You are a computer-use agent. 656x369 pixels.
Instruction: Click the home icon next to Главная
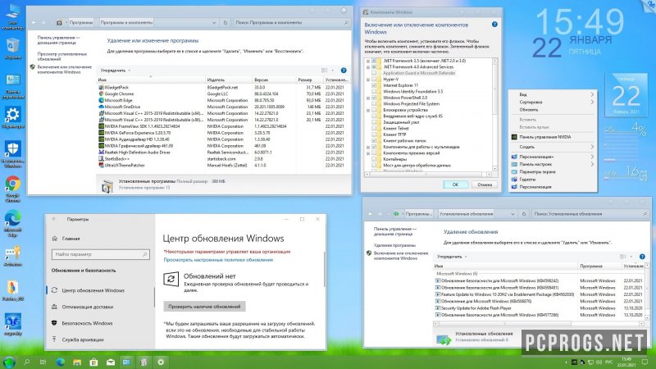[55, 239]
